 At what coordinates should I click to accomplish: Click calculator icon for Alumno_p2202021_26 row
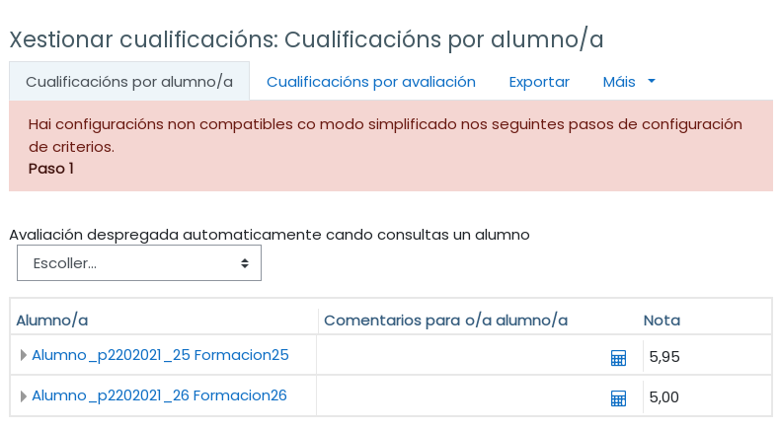click(618, 398)
